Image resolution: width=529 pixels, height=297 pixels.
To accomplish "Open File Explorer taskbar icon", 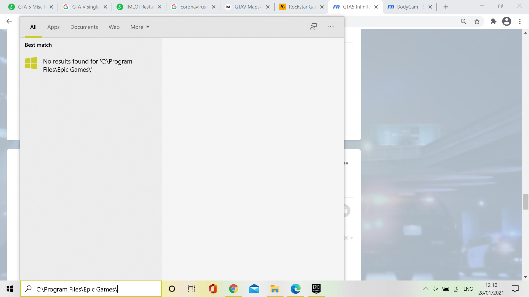I will (x=275, y=288).
